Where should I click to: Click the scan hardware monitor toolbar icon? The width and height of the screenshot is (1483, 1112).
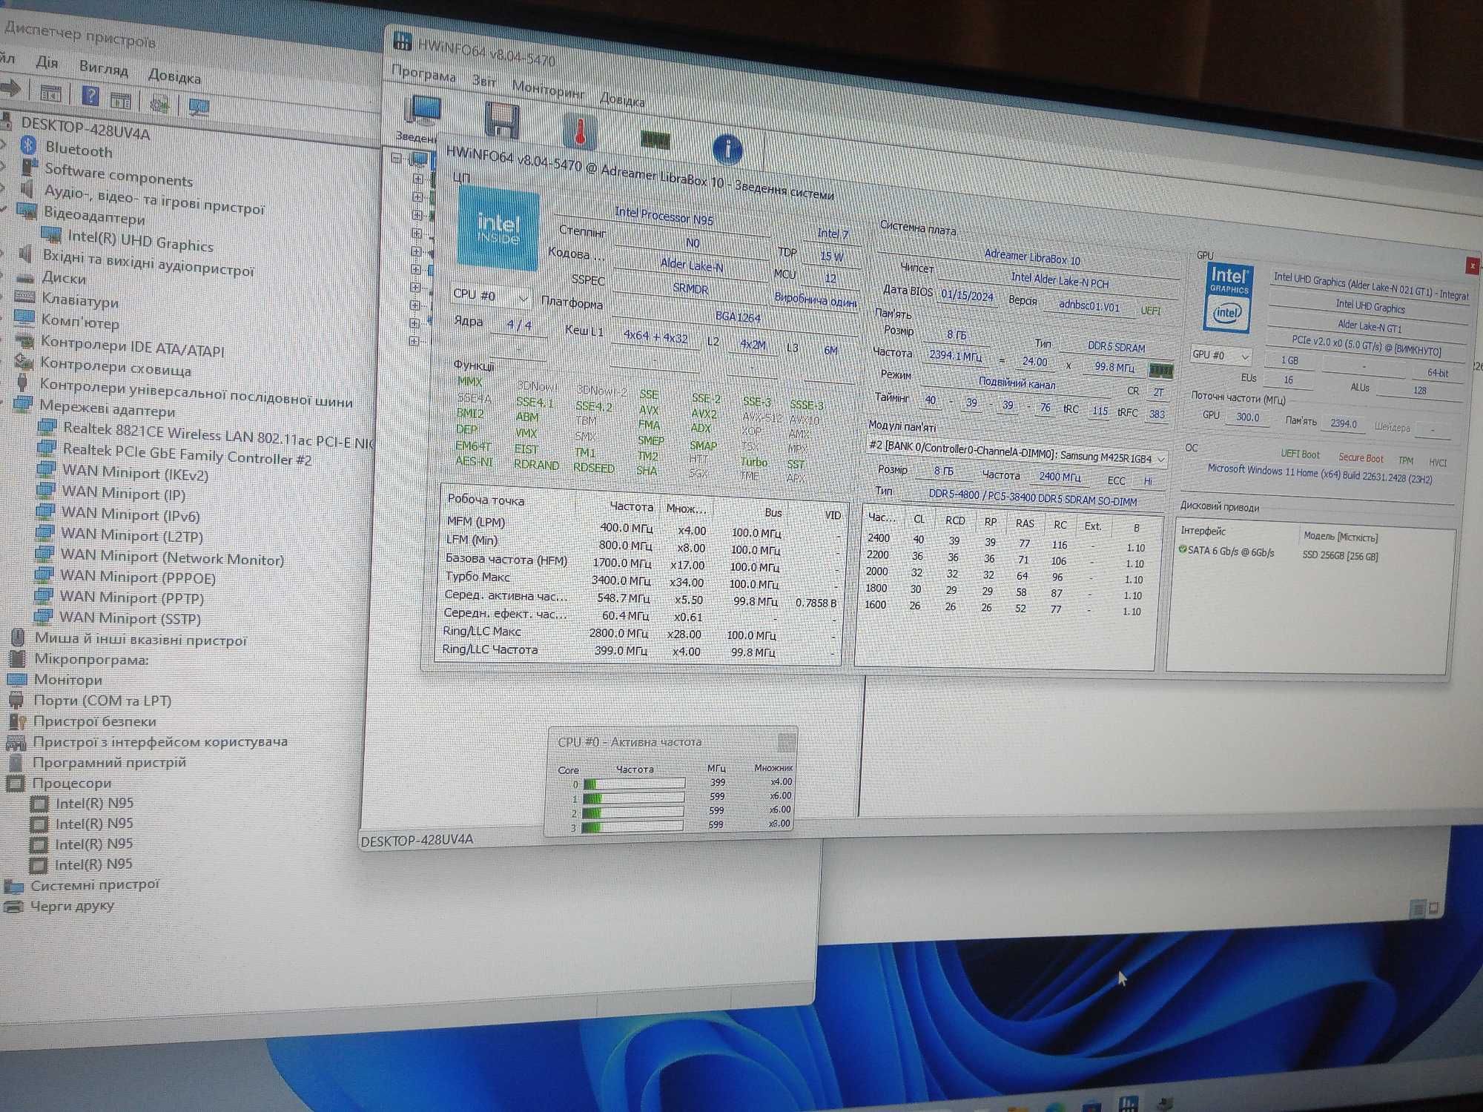pos(199,107)
